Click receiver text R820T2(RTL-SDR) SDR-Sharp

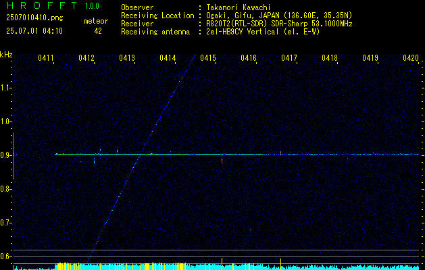coord(258,24)
